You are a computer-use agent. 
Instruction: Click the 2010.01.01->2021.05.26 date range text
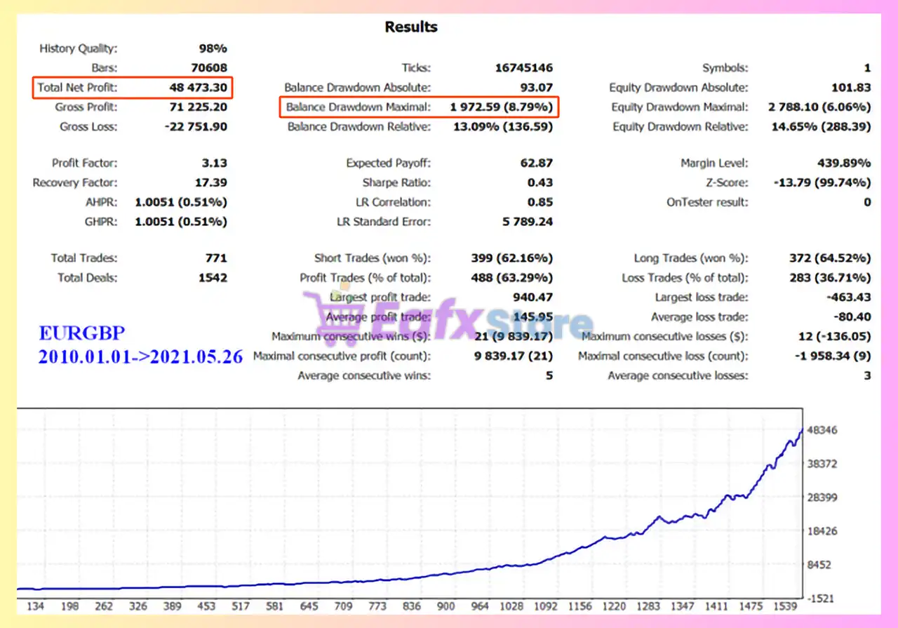click(x=140, y=356)
